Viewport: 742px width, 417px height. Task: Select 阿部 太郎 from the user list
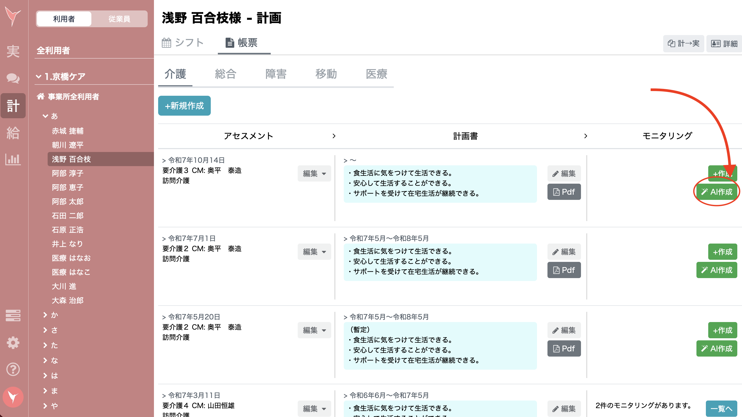coord(68,201)
